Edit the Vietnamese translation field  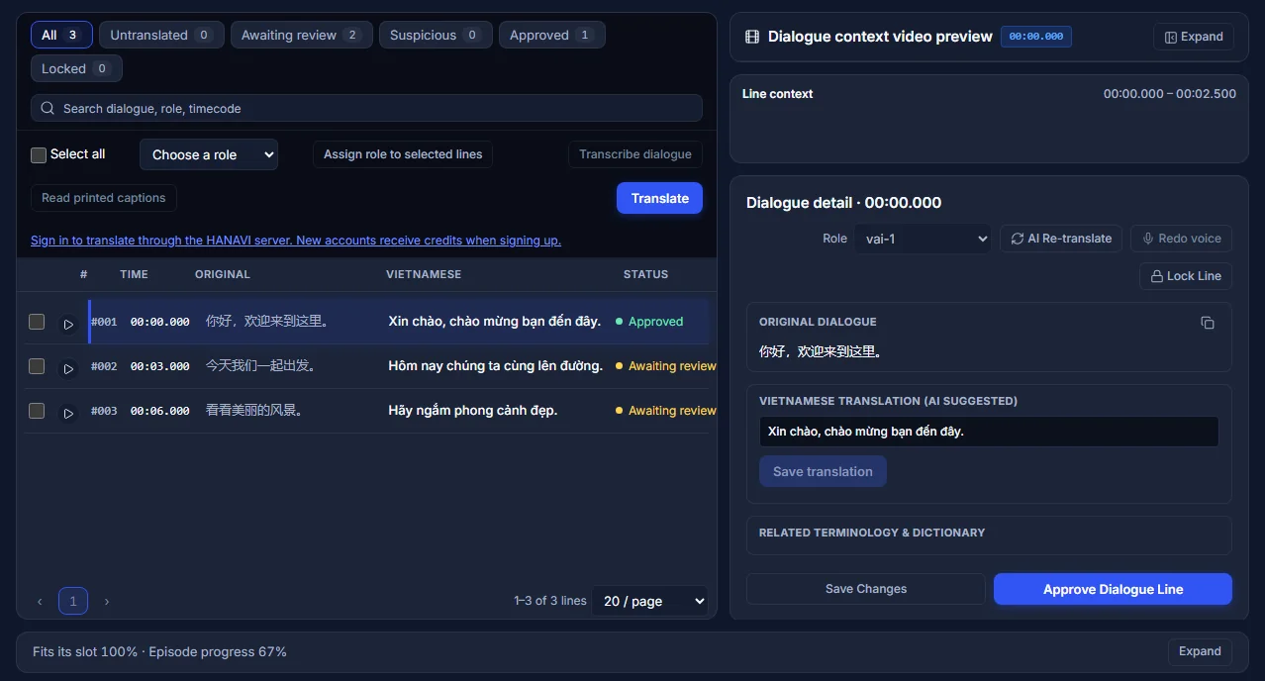coord(989,432)
